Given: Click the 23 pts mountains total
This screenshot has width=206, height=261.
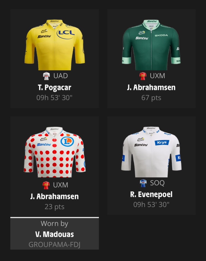Looking at the screenshot, I should click(54, 207).
